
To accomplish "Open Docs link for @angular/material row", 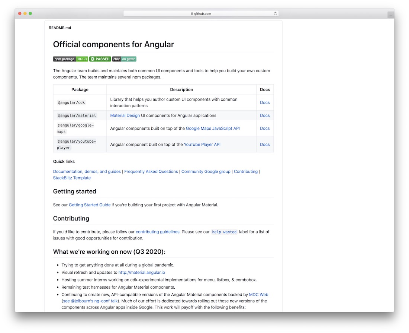I will coord(265,115).
